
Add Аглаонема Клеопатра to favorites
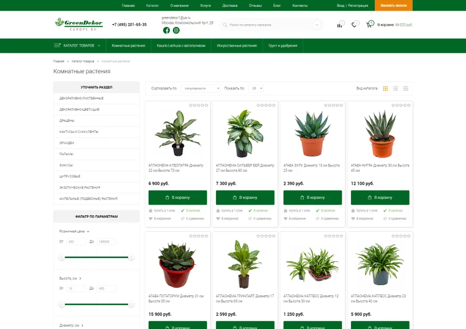point(160,218)
